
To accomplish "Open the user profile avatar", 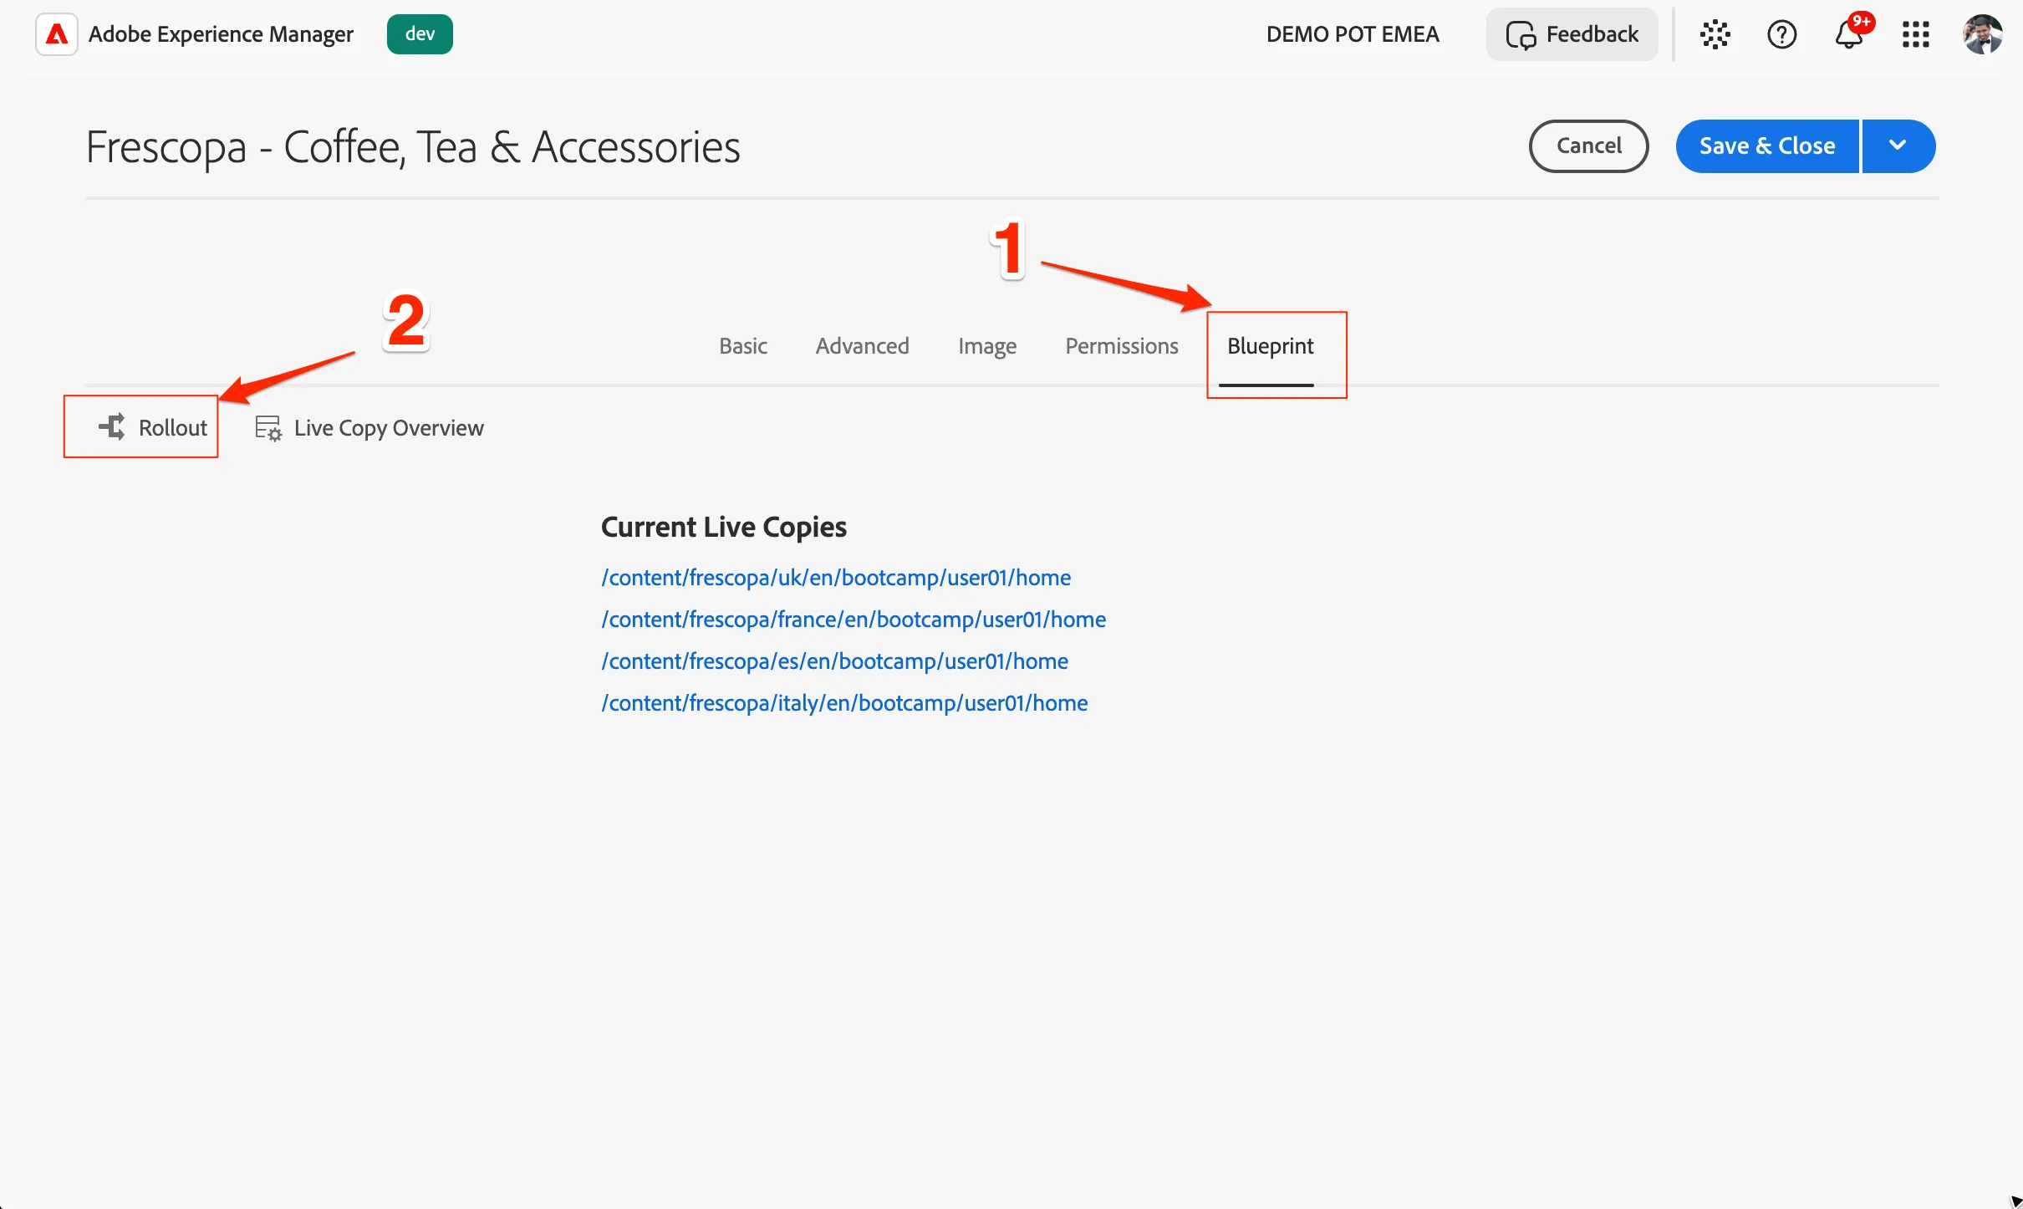I will point(1982,34).
